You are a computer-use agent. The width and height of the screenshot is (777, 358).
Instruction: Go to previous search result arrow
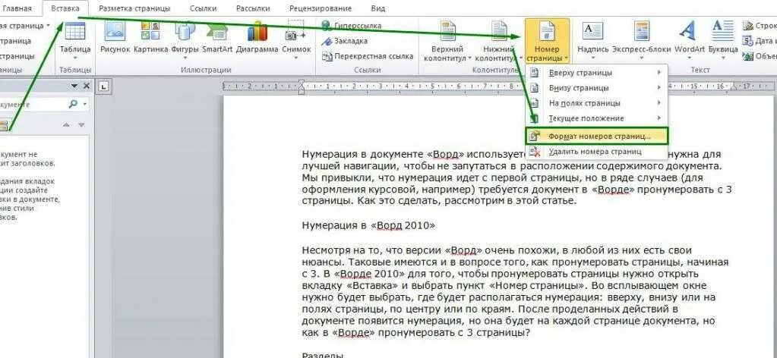click(66, 125)
